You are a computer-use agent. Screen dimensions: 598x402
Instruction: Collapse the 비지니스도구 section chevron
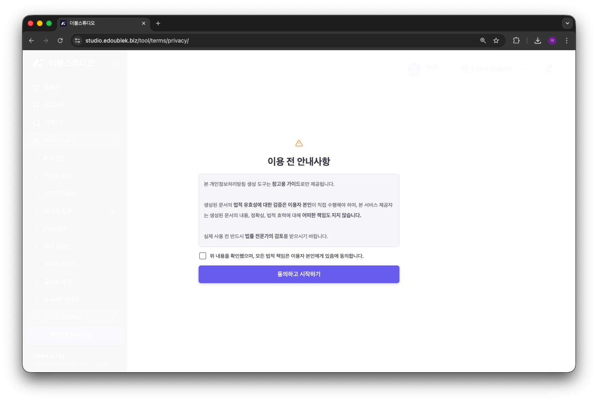coord(112,140)
